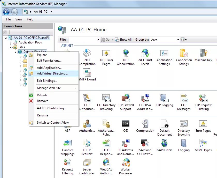Click the Back navigation button
This screenshot has height=178, width=217.
click(6, 12)
